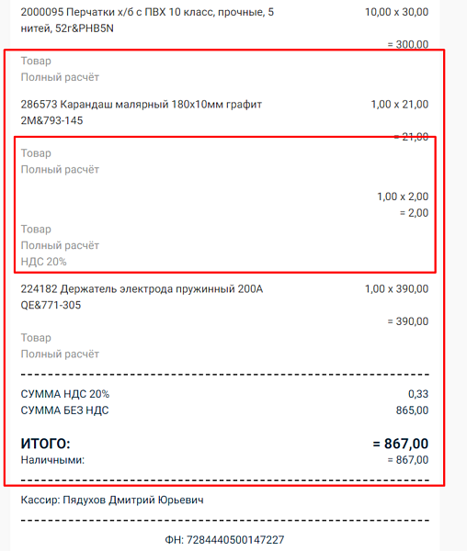467x551 pixels.
Task: Select item 224182 Держатель электрода
Action: (x=142, y=297)
